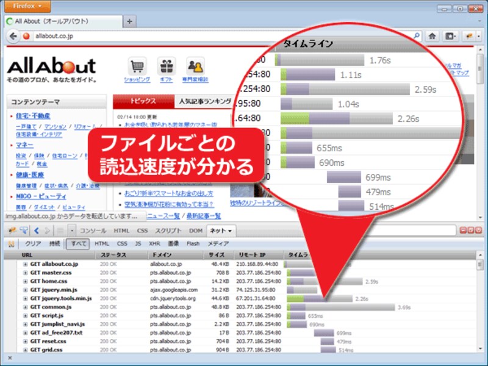The height and width of the screenshot is (366, 488).
Task: Expand the GET script.js request row
Action: [25, 315]
